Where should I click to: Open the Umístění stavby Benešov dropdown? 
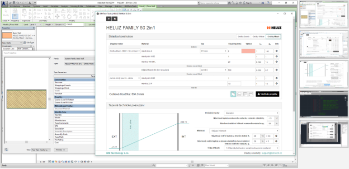pyautogui.click(x=251, y=113)
